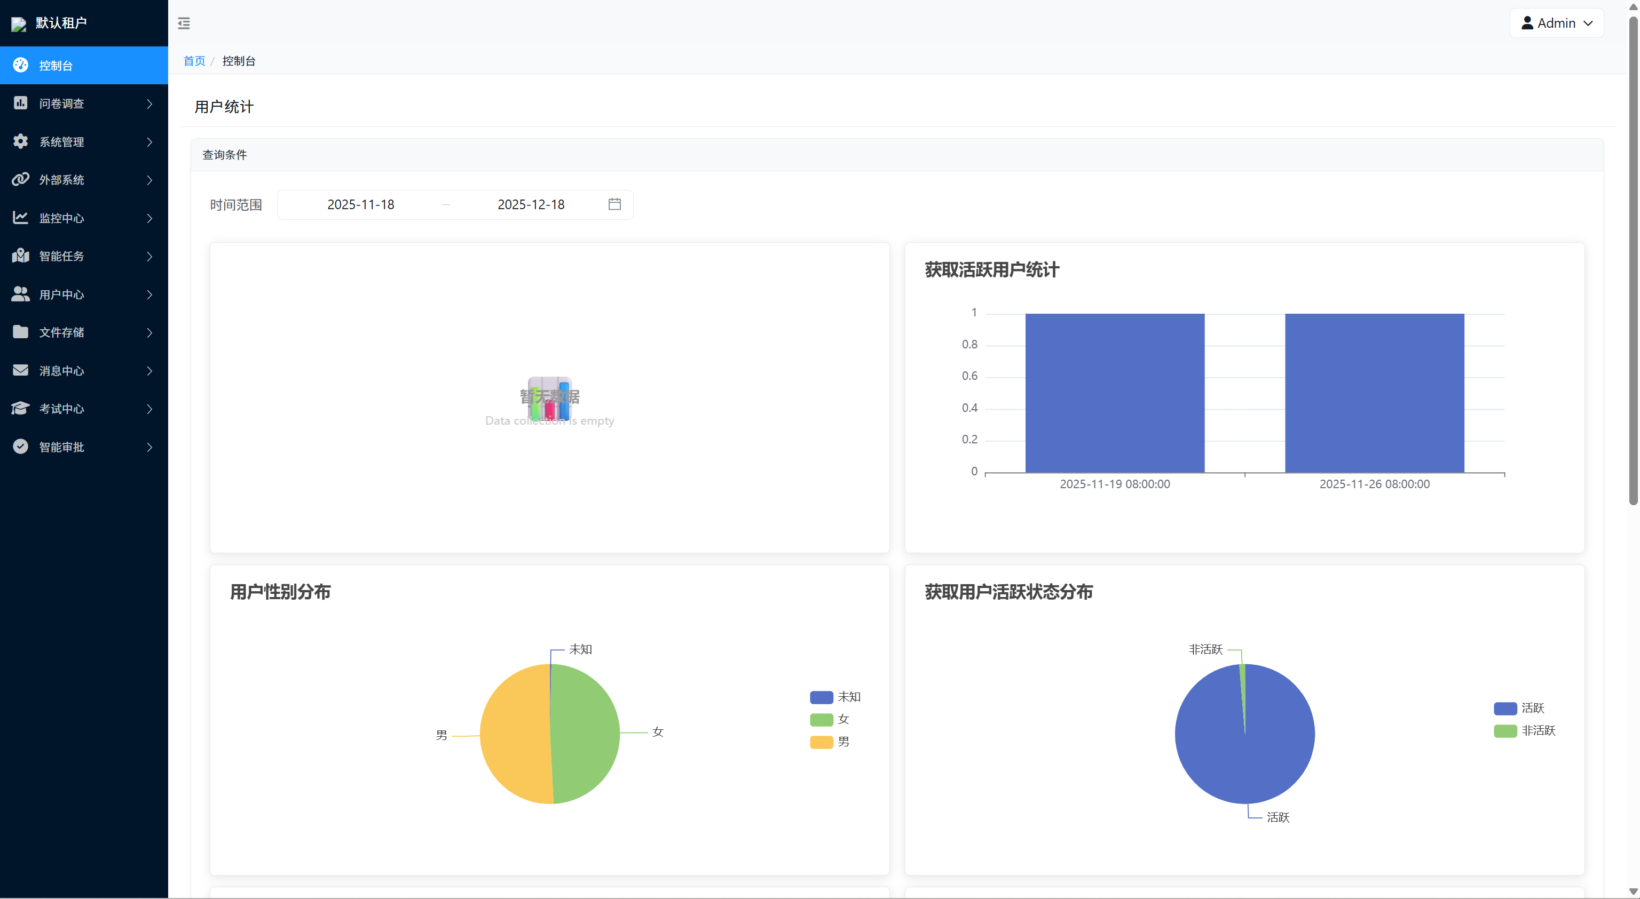Screen dimensions: 1640x899
Task: Open the 智能任务 menu item
Action: tap(62, 257)
